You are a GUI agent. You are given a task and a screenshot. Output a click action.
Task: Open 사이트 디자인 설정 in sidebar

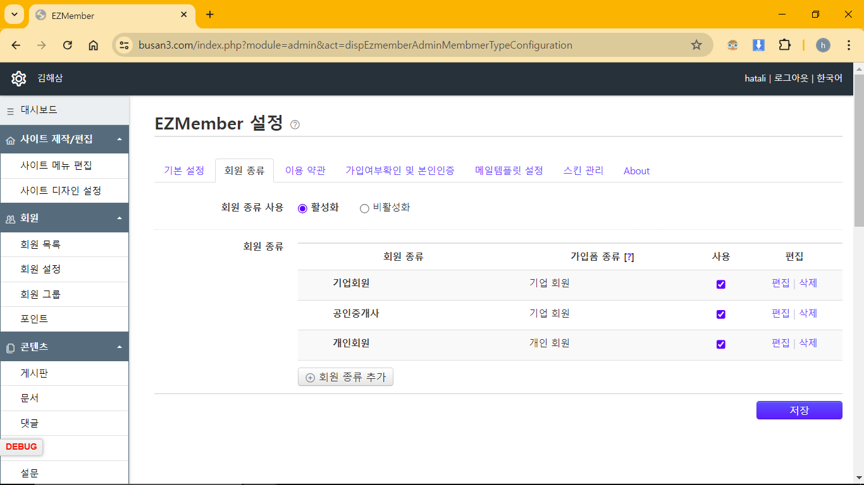65,190
